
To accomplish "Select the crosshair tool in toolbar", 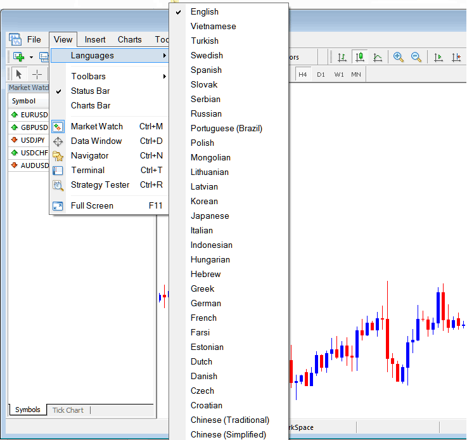I will (x=37, y=74).
